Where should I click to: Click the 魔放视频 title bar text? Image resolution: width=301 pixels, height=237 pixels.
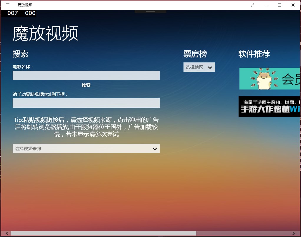tap(25, 5)
